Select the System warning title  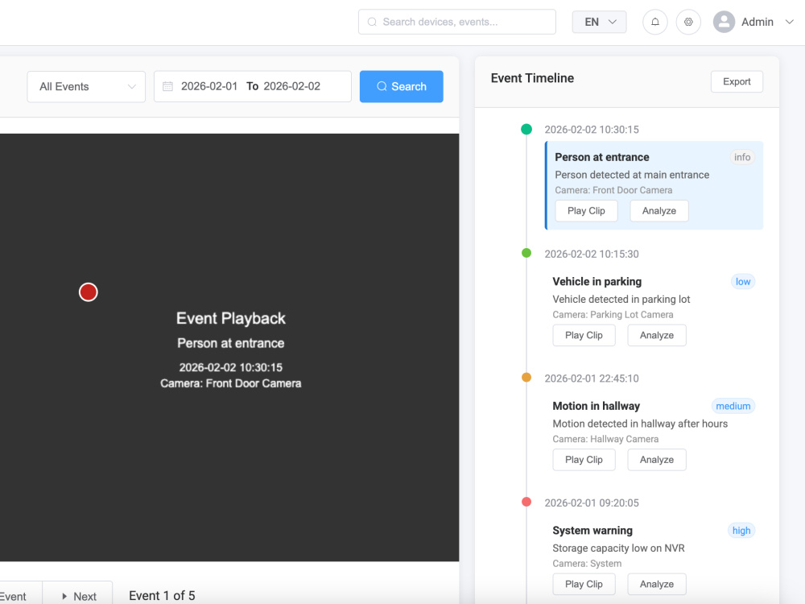[x=592, y=530]
